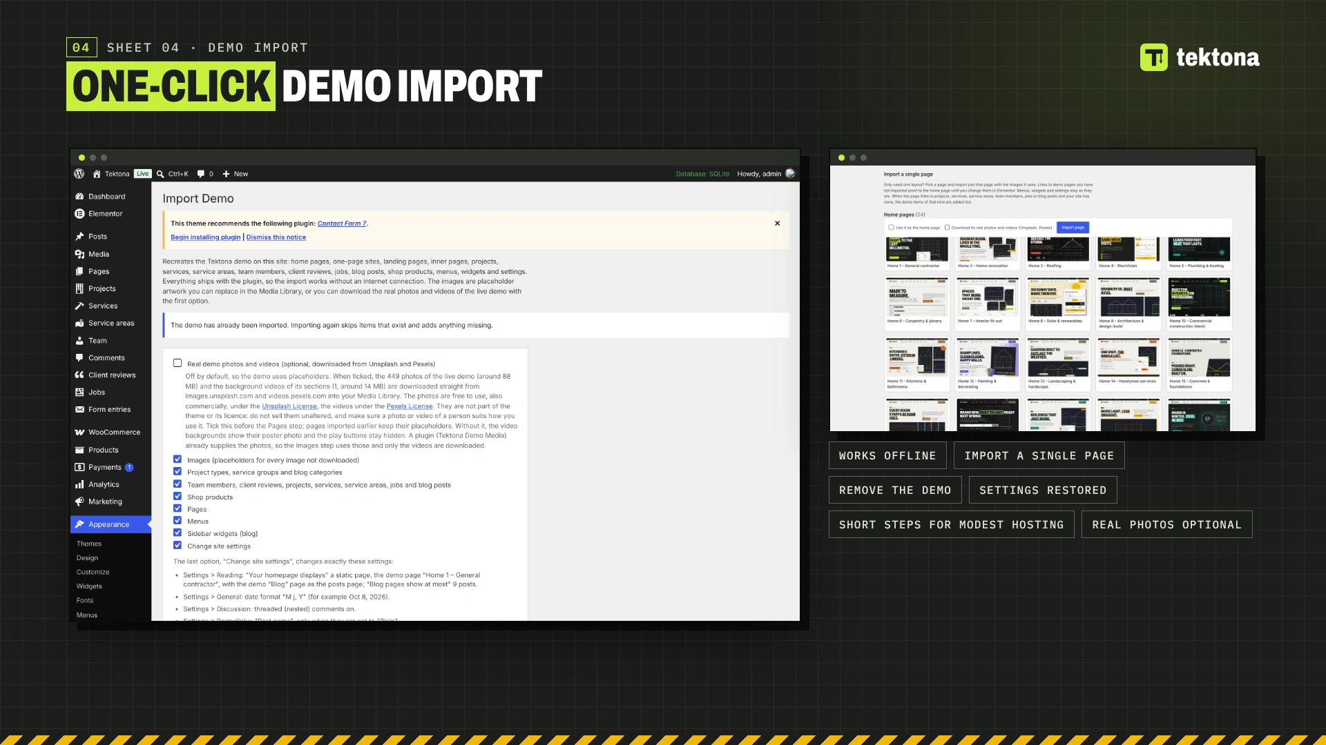Open the Dashboard sidebar icon
Screen dimensions: 1326x745
click(79, 197)
